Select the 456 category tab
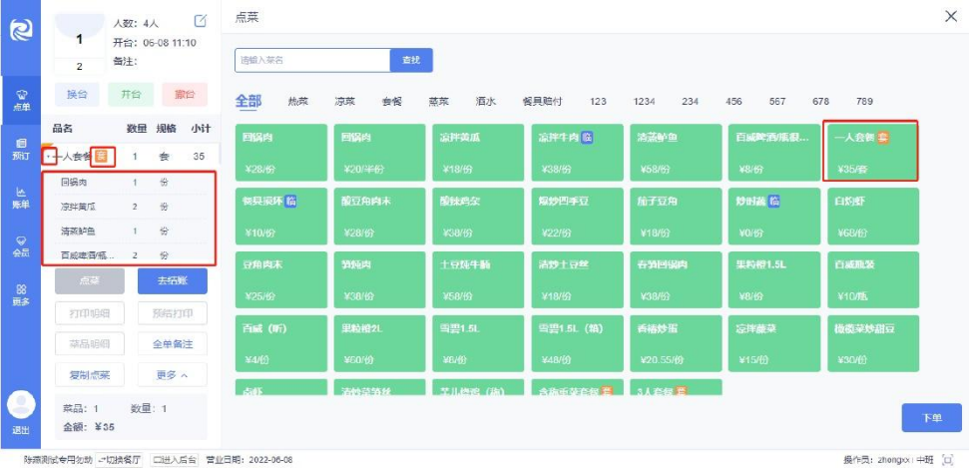This screenshot has height=470, width=969. tap(734, 102)
